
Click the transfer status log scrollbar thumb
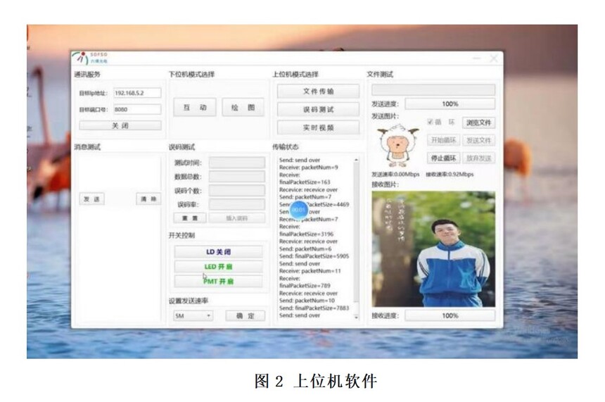[x=356, y=232]
